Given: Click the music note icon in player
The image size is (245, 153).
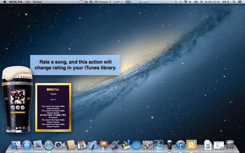Looking at the screenshot, I should tap(28, 127).
